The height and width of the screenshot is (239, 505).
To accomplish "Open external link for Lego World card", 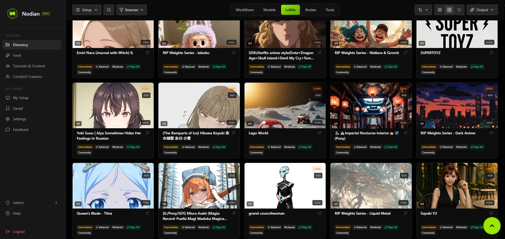I will [320, 133].
